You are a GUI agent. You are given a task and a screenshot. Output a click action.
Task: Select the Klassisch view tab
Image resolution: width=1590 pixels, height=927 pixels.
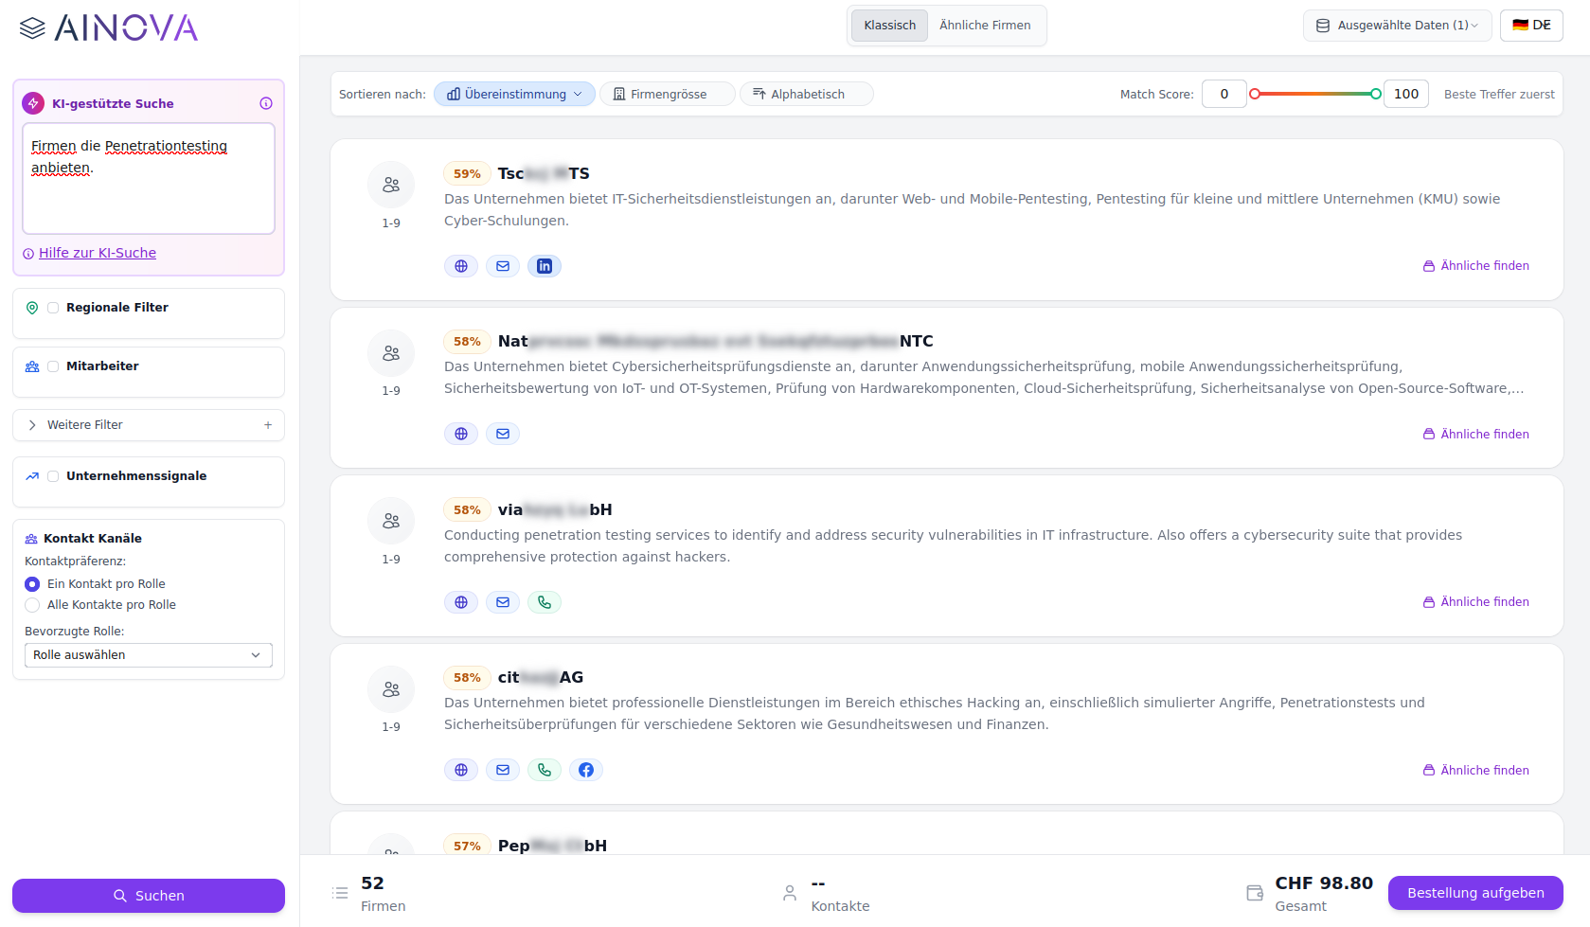tap(889, 26)
